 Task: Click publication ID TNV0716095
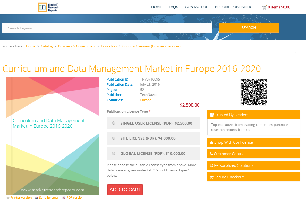(150, 79)
